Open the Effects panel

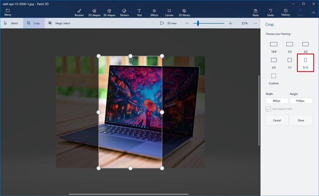point(154,12)
